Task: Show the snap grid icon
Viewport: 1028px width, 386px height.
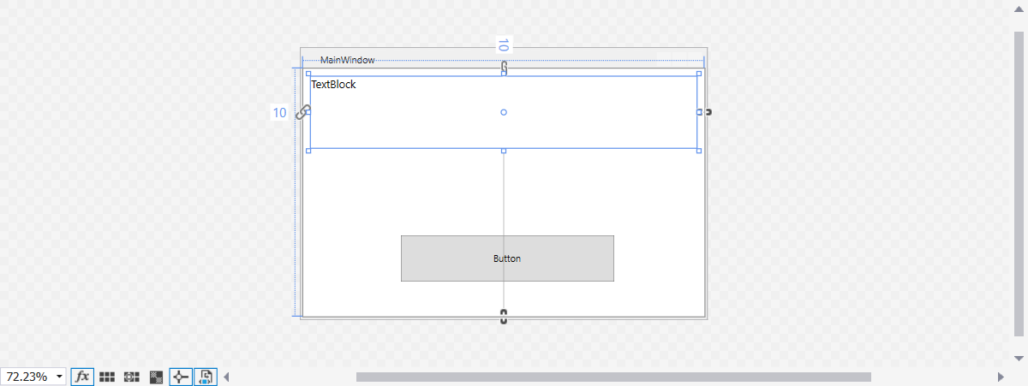Action: pyautogui.click(x=107, y=377)
